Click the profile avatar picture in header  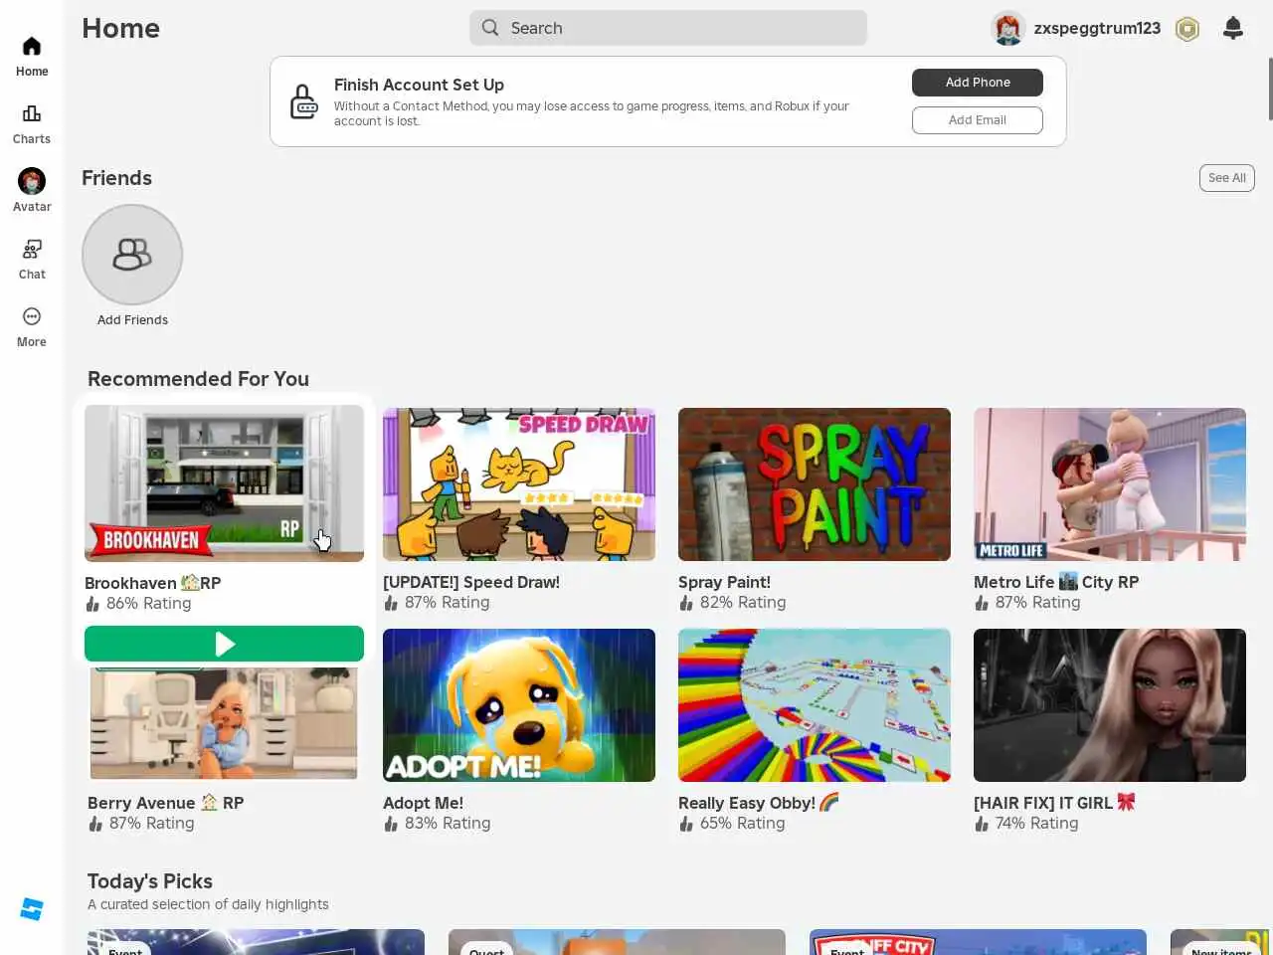click(1008, 29)
